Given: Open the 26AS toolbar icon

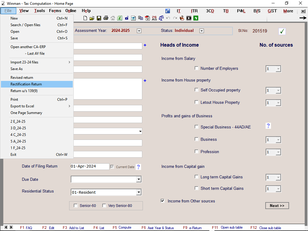Looking at the screenshot, I should click(x=154, y=18).
